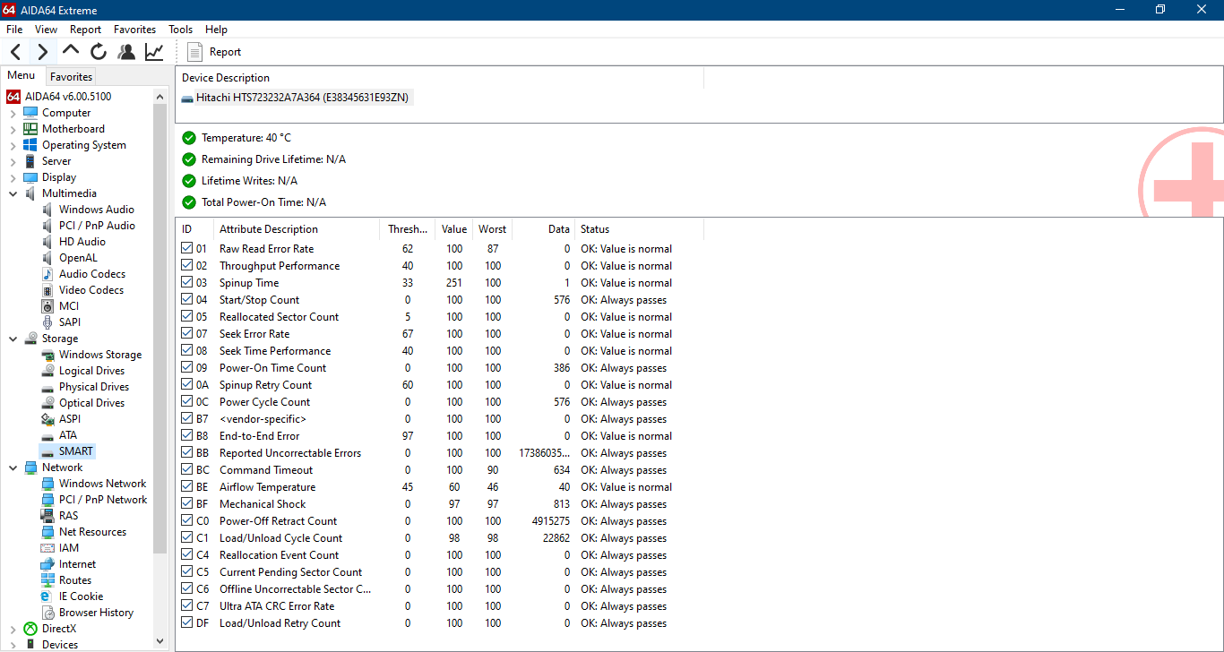Click the Device Description column header
This screenshot has height=652, width=1224.
click(x=440, y=78)
